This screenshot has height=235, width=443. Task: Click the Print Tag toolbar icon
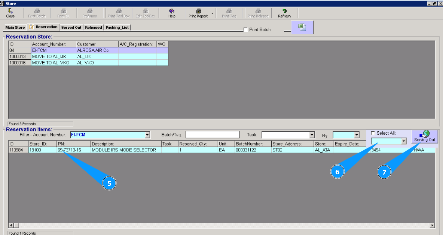point(229,13)
